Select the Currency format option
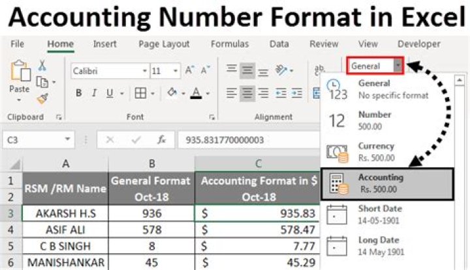The image size is (470, 270). pos(376,151)
